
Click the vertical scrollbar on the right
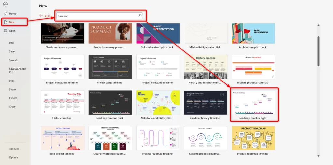pos(318,52)
